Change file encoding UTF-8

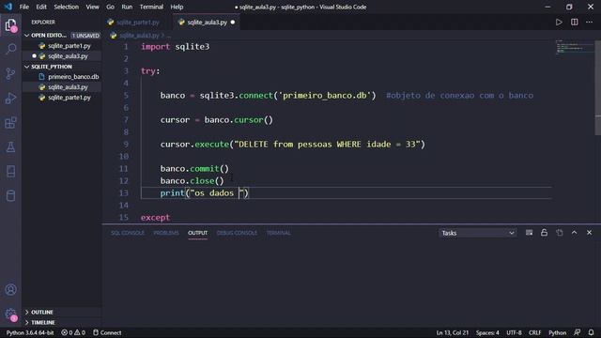click(x=514, y=332)
